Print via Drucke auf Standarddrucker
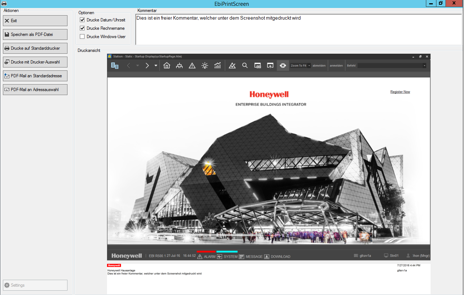 click(35, 48)
